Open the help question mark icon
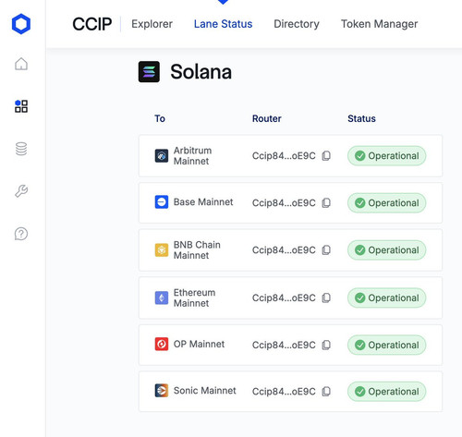The height and width of the screenshot is (437, 462). [x=21, y=234]
